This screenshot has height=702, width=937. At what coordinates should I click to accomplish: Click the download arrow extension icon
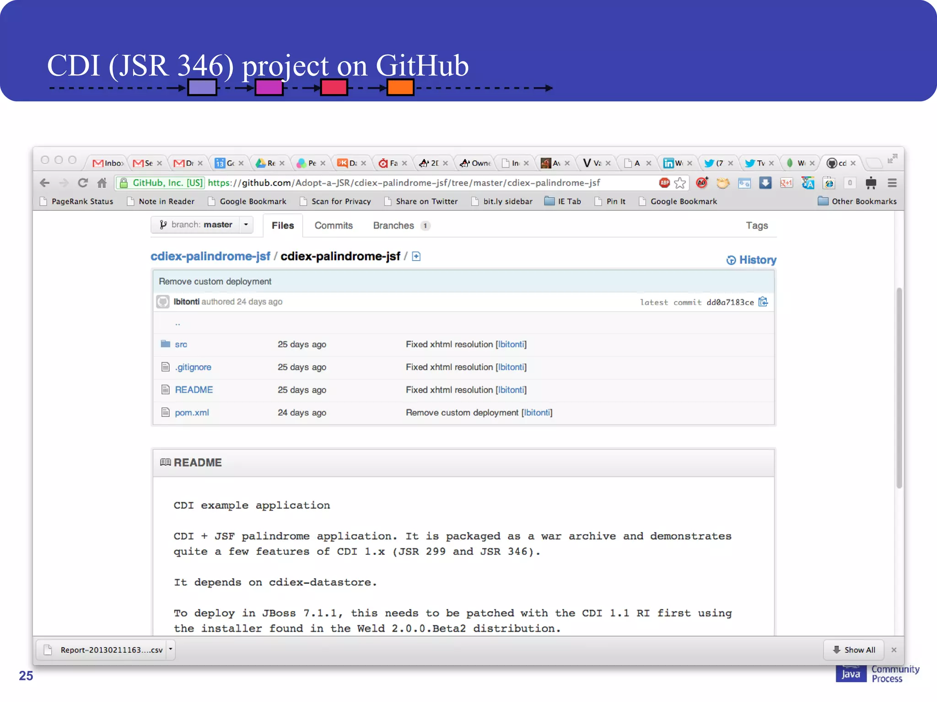pos(765,183)
